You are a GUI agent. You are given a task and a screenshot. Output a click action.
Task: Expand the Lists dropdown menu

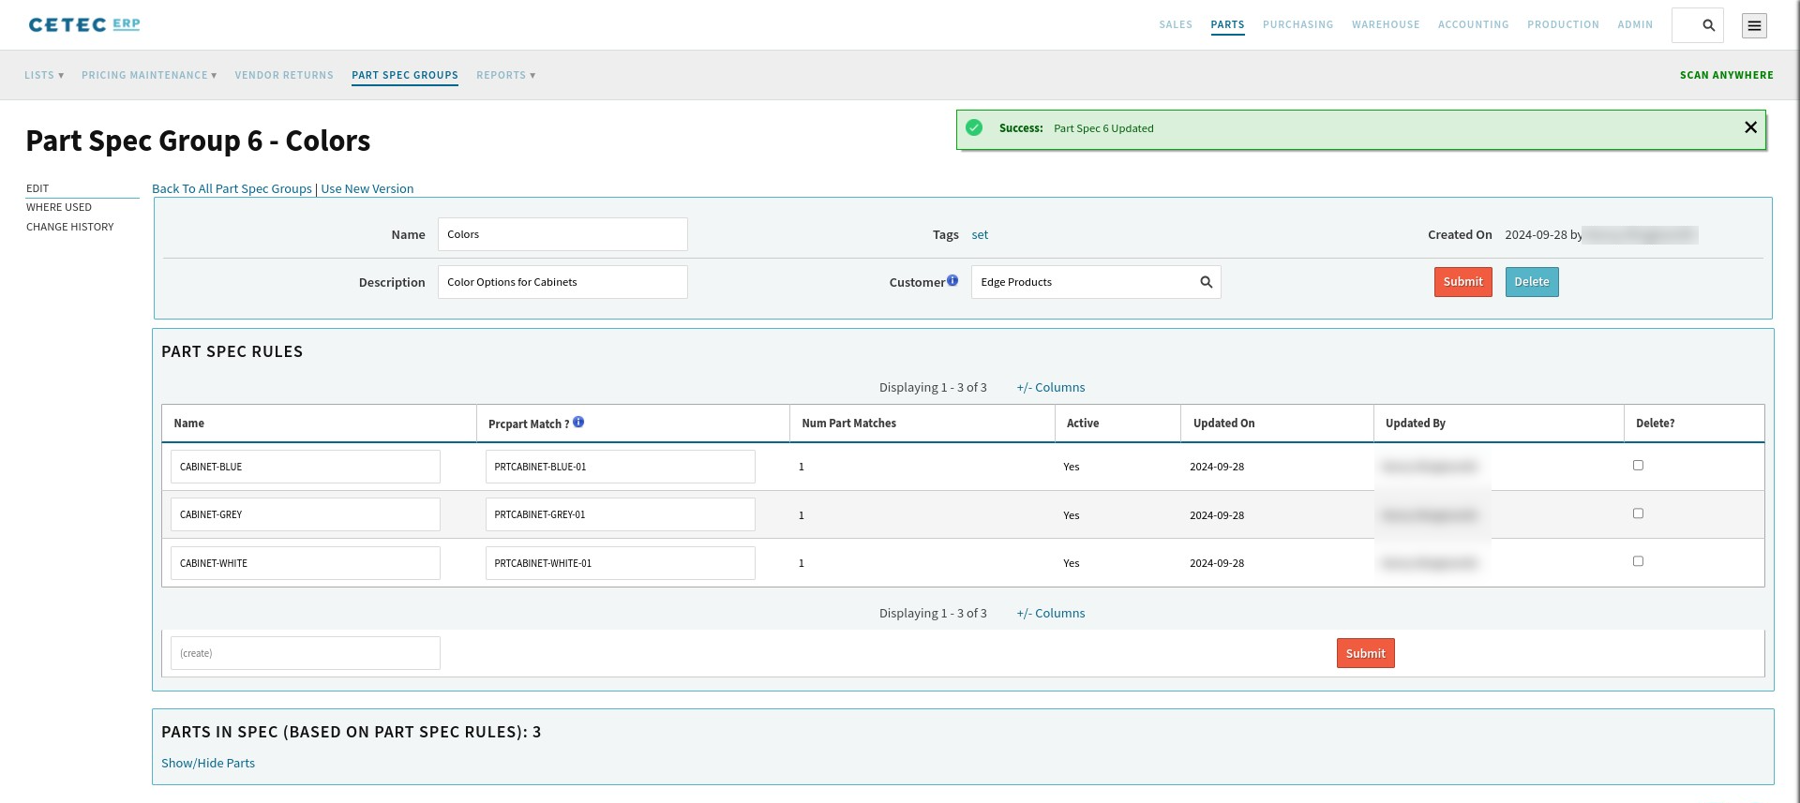click(44, 75)
